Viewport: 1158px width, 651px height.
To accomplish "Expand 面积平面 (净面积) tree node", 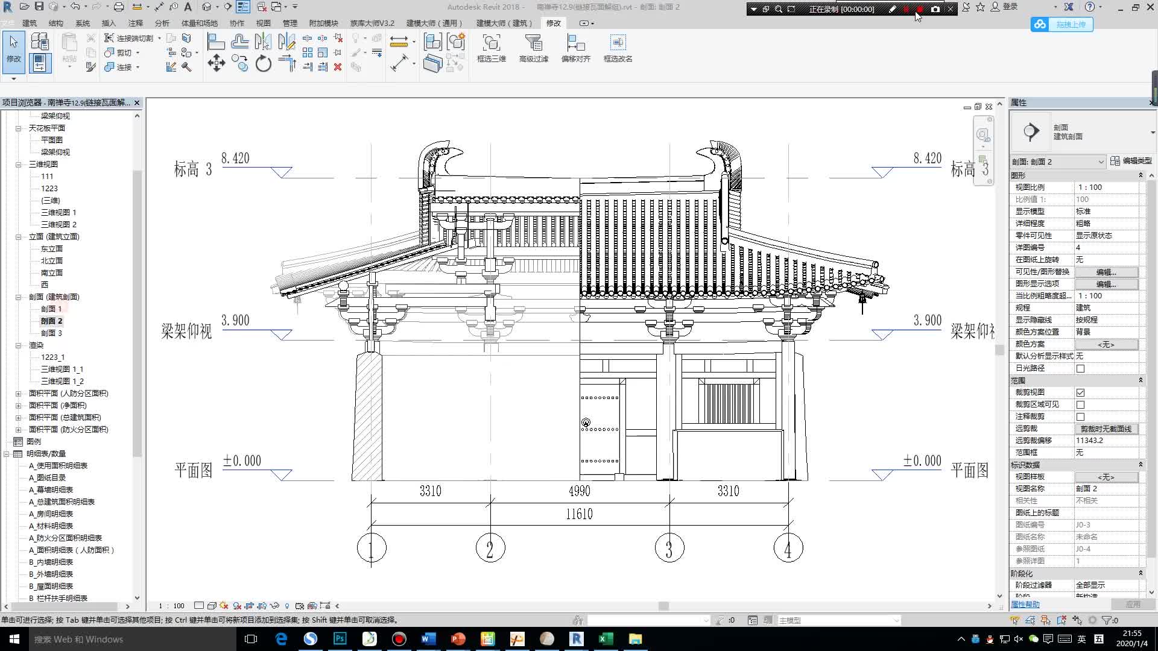I will [x=18, y=406].
